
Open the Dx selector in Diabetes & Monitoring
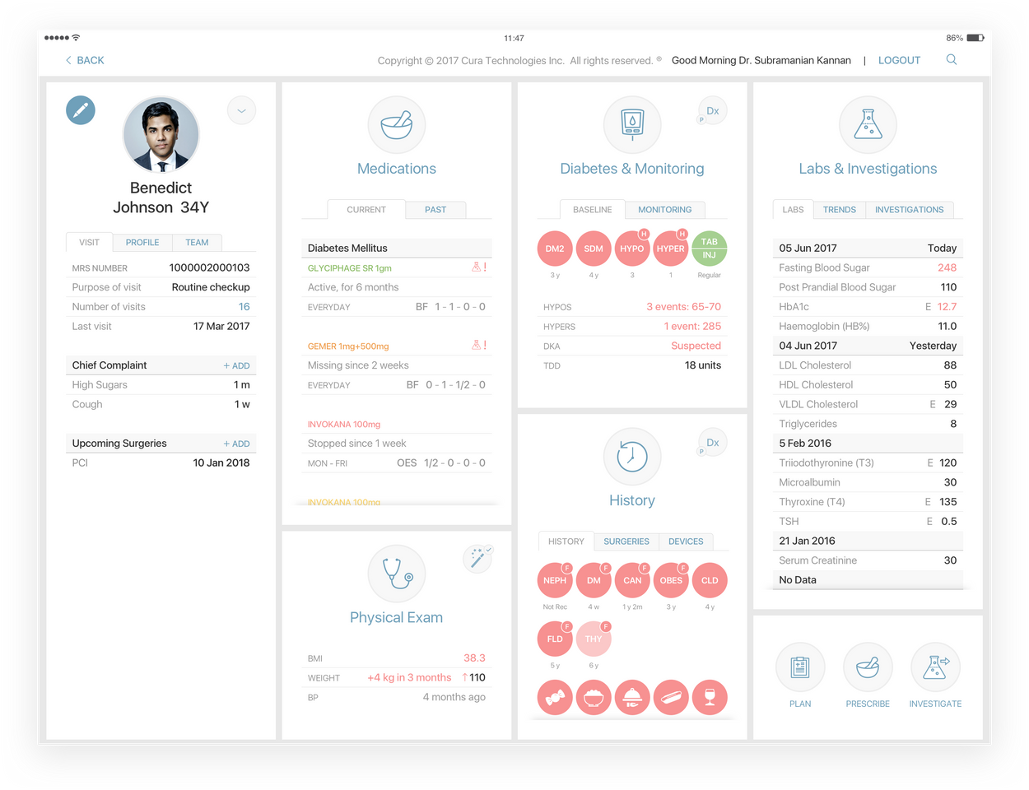pyautogui.click(x=712, y=111)
